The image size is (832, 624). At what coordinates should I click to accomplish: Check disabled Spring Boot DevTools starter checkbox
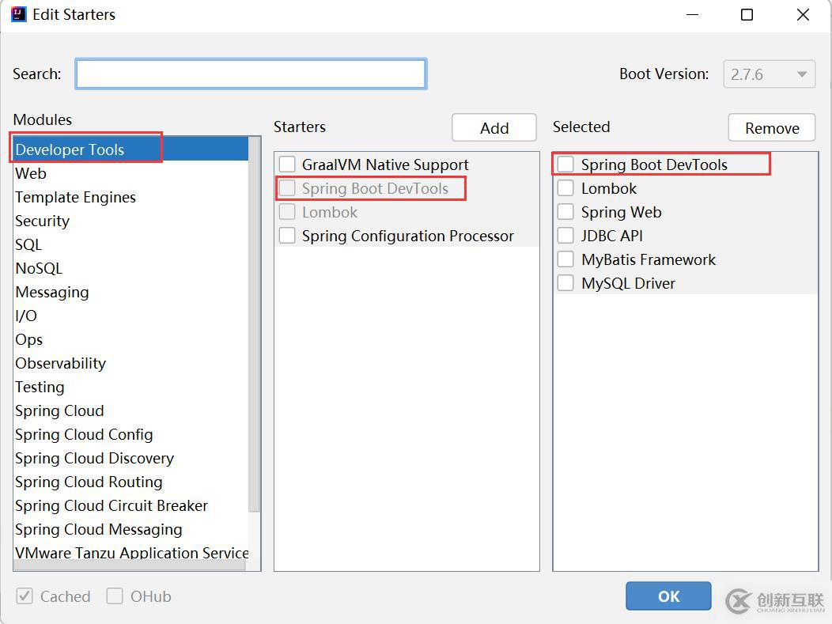(x=287, y=188)
